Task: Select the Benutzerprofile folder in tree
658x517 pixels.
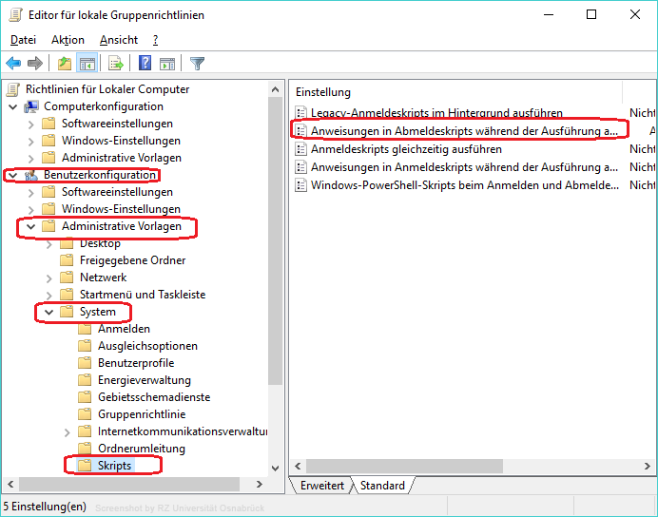Action: click(135, 363)
